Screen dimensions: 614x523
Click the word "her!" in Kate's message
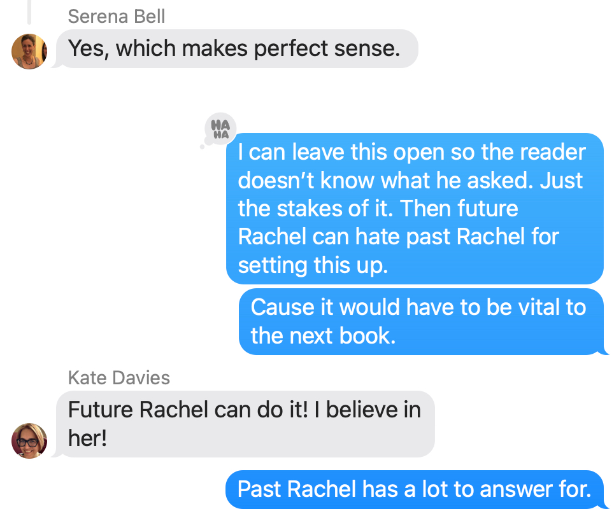[x=87, y=438]
